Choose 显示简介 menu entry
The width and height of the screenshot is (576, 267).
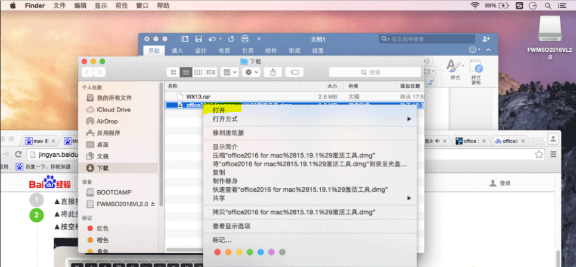[225, 147]
